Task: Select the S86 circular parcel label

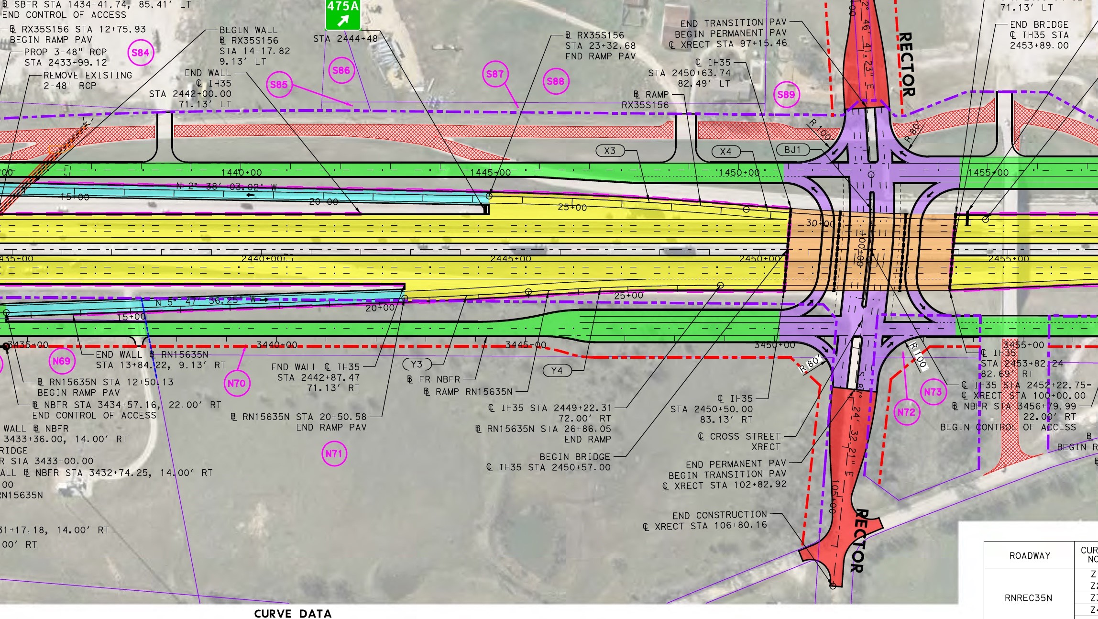Action: (x=341, y=71)
